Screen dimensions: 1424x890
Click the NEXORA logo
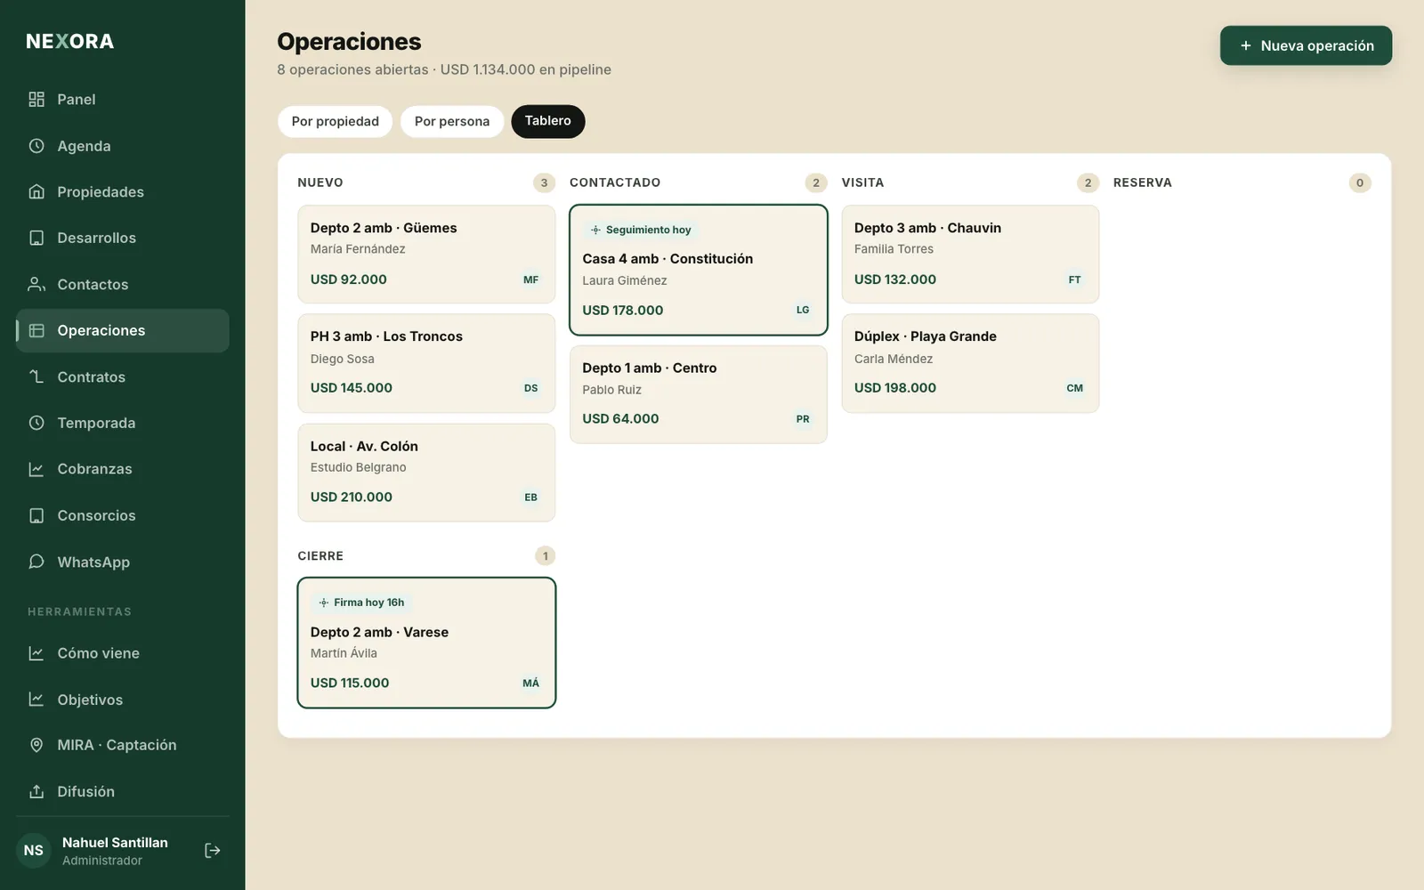tap(70, 42)
